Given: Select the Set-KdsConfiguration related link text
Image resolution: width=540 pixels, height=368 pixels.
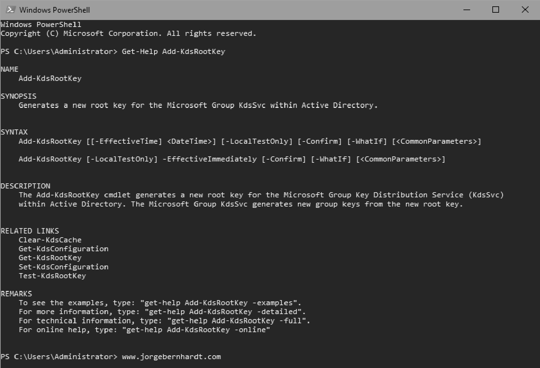Looking at the screenshot, I should (63, 267).
